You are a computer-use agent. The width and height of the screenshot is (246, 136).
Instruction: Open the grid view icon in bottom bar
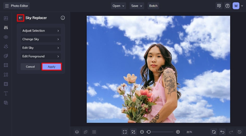point(94,132)
